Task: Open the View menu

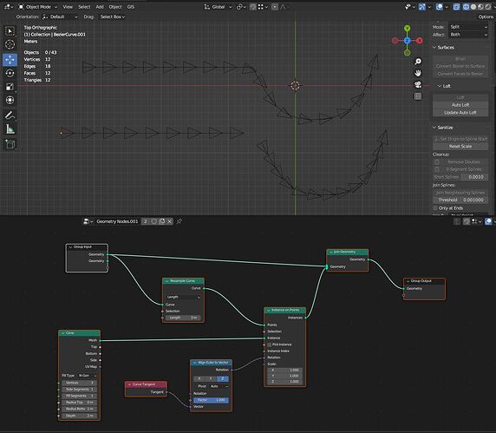Action: tap(68, 7)
